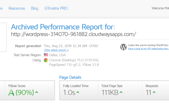
Task: Click the Fully Loaded Time label
Action: 76,86
